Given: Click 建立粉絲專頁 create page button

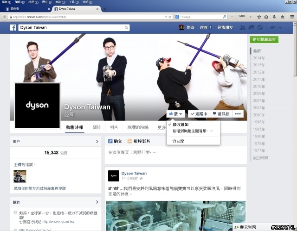Looking at the screenshot, I should pos(264,39).
